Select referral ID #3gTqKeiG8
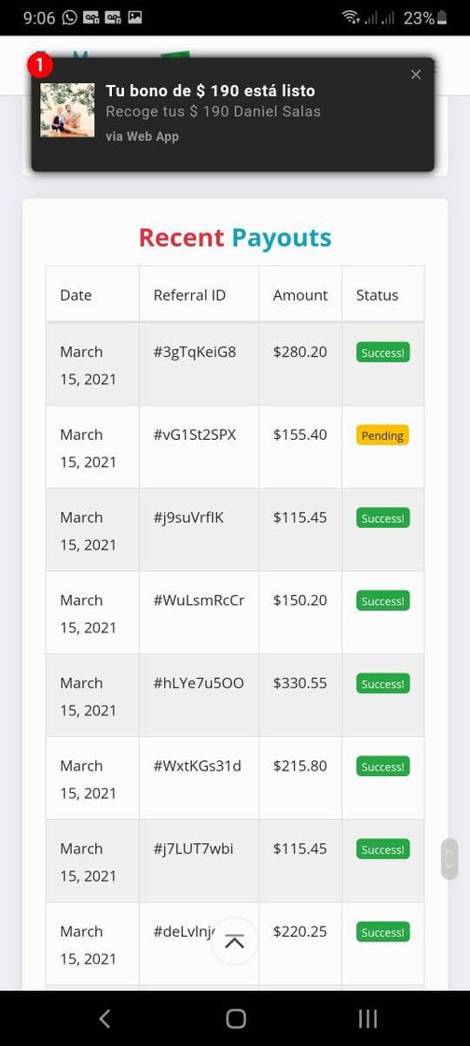Image resolution: width=470 pixels, height=1046 pixels. (x=194, y=351)
